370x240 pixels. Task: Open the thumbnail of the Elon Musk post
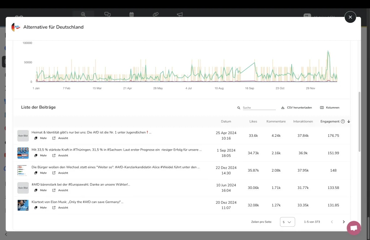[23, 205]
